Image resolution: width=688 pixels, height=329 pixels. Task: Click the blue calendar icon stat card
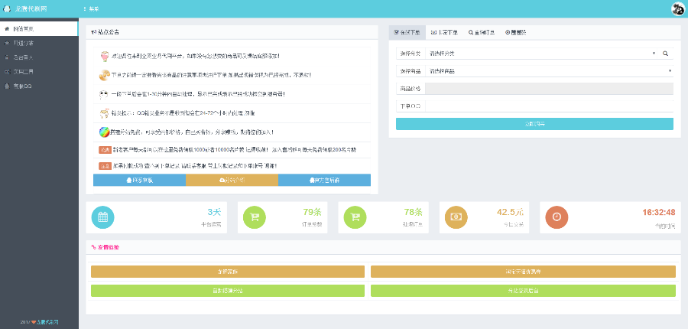[102, 217]
